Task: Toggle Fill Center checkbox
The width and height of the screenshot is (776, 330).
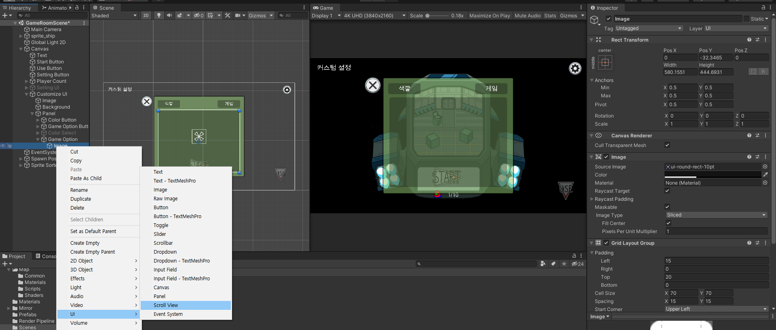Action: pyautogui.click(x=668, y=223)
